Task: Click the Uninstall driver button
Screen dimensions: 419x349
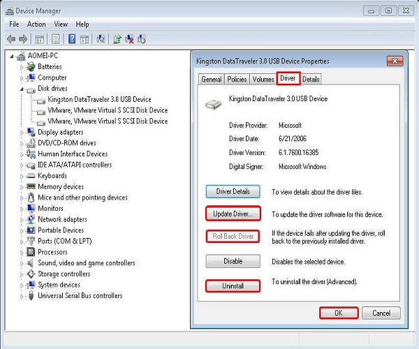Action: pyautogui.click(x=233, y=286)
